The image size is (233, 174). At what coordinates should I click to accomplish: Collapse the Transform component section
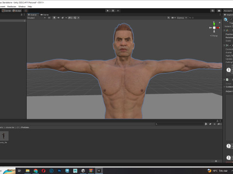(224, 30)
